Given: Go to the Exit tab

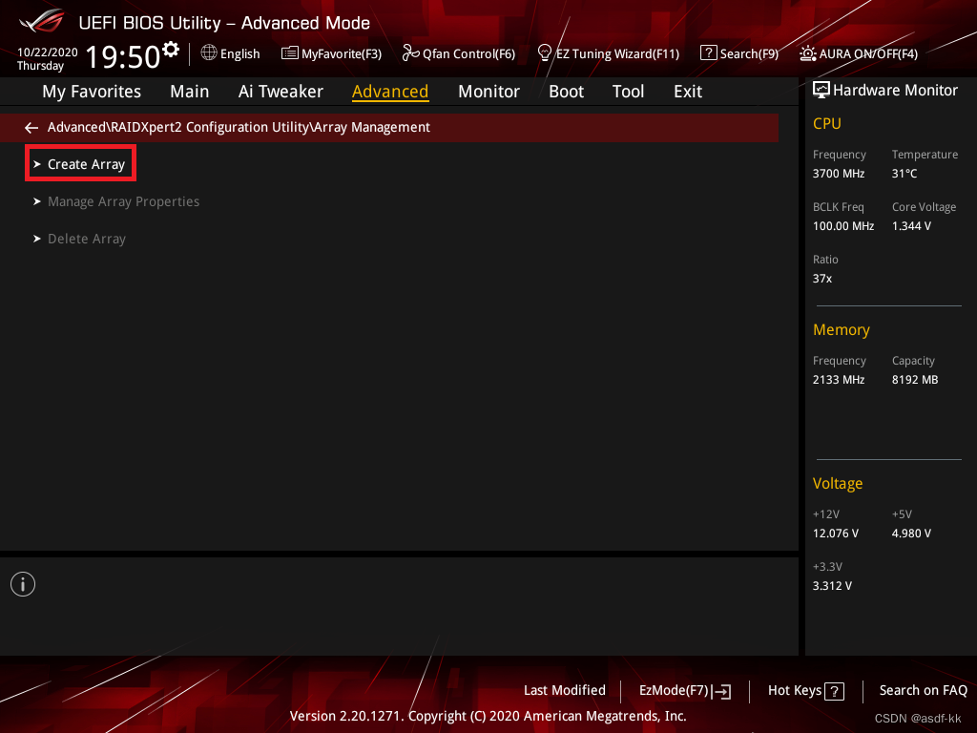Looking at the screenshot, I should click(688, 92).
